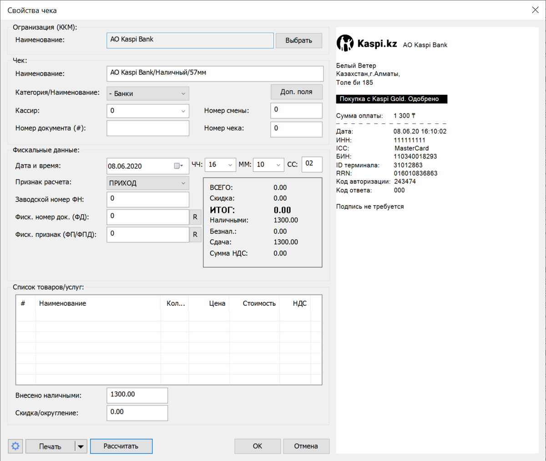Focus the Заводской номер ФН field
This screenshot has width=546, height=461.
[x=148, y=199]
